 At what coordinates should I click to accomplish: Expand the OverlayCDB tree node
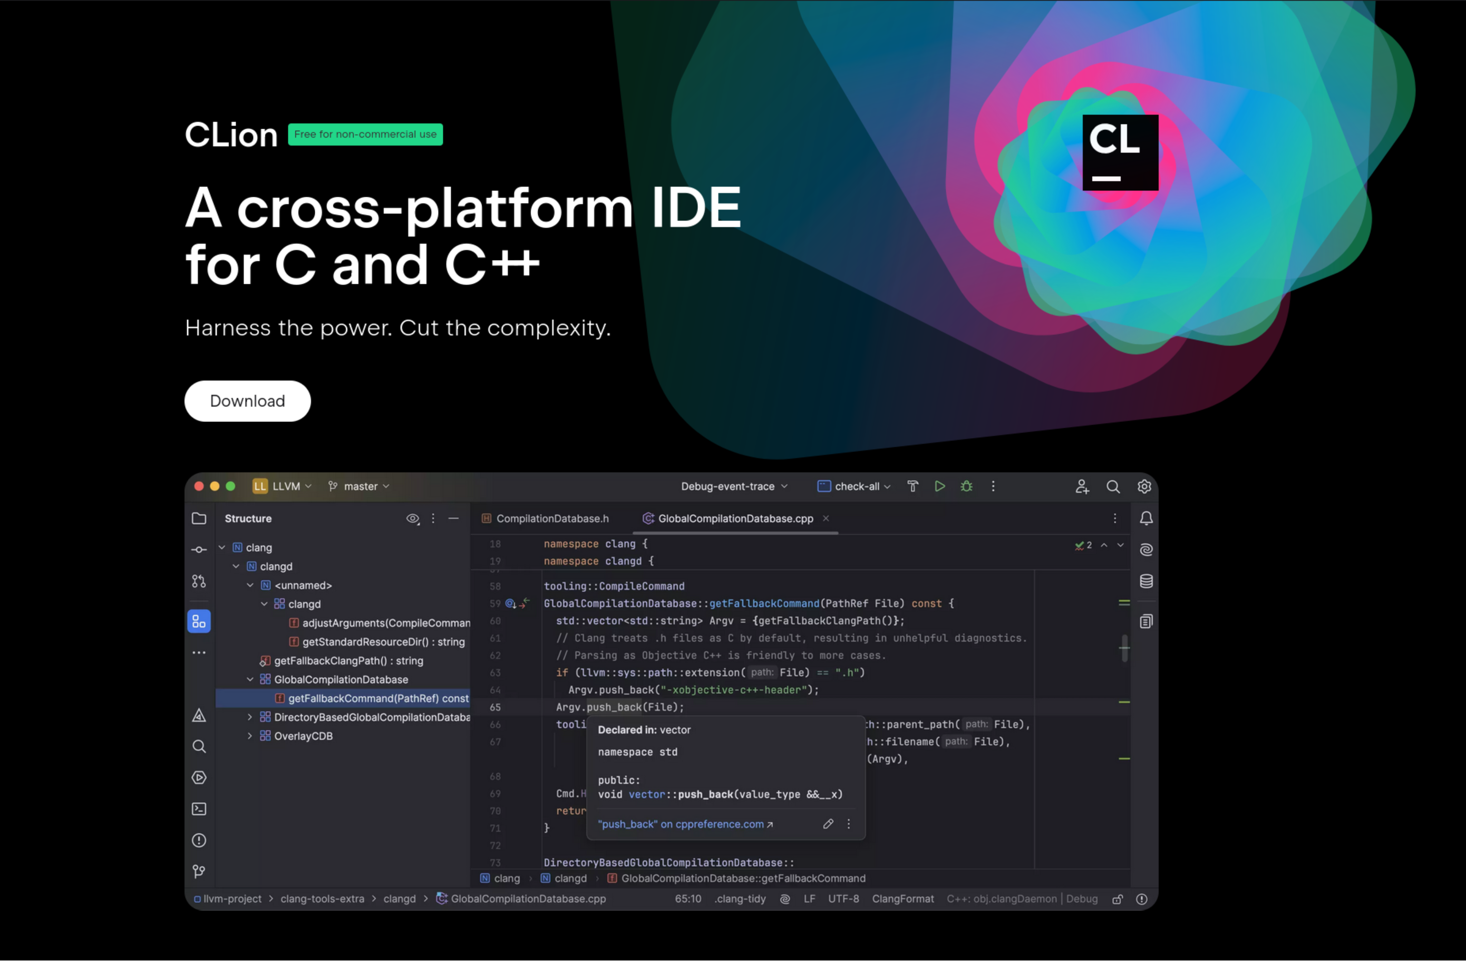[x=249, y=736]
